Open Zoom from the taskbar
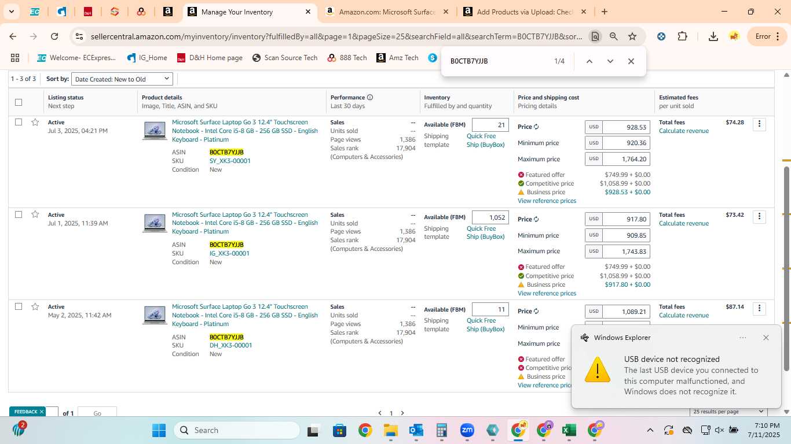This screenshot has width=791, height=444. [x=467, y=430]
